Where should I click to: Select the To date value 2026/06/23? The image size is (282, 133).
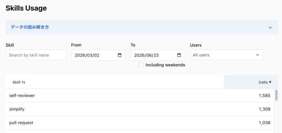[146, 55]
